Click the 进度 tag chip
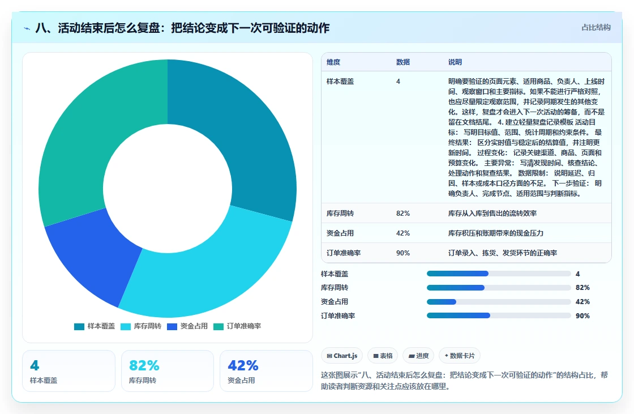634x414 pixels. click(x=418, y=356)
